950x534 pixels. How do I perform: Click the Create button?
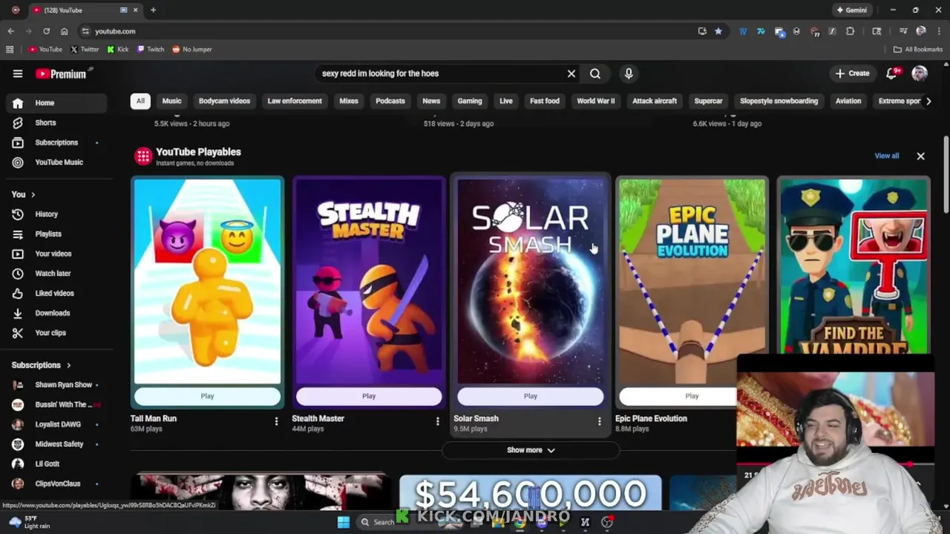852,73
